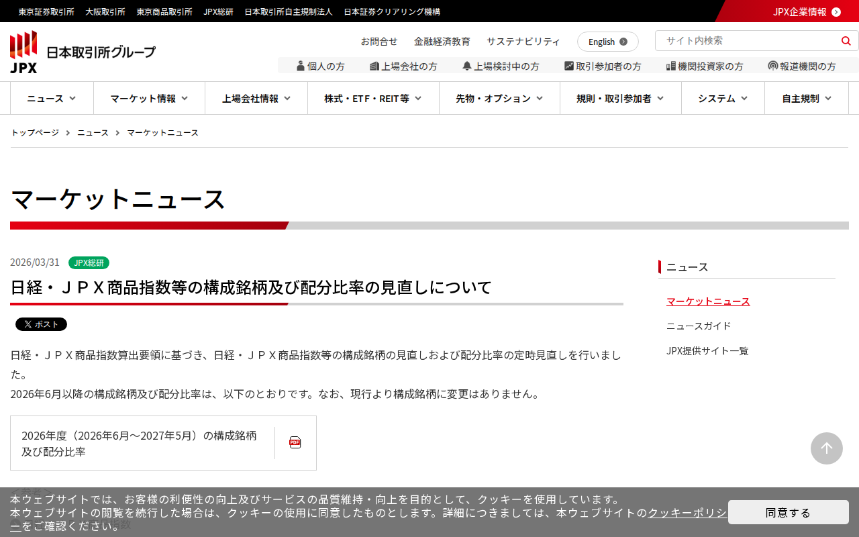Expand the ニュース menu
Viewport: 859px width, 537px height.
pyautogui.click(x=52, y=99)
